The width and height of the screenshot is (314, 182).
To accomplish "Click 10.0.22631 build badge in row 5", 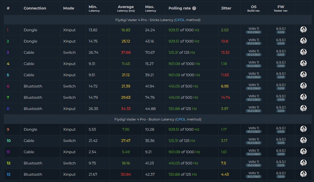I will point(253,77).
